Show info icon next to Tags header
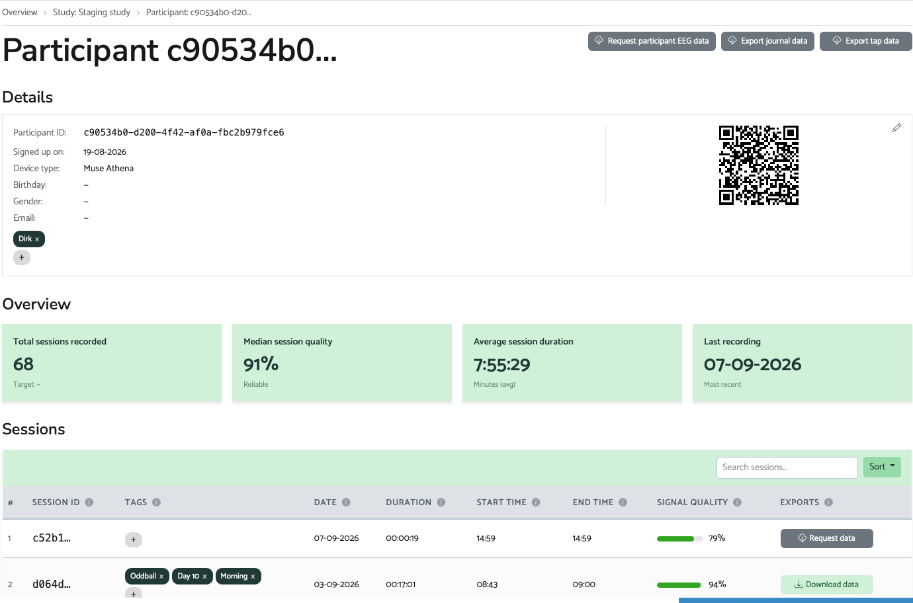Viewport: 913px width, 603px height. (x=157, y=502)
